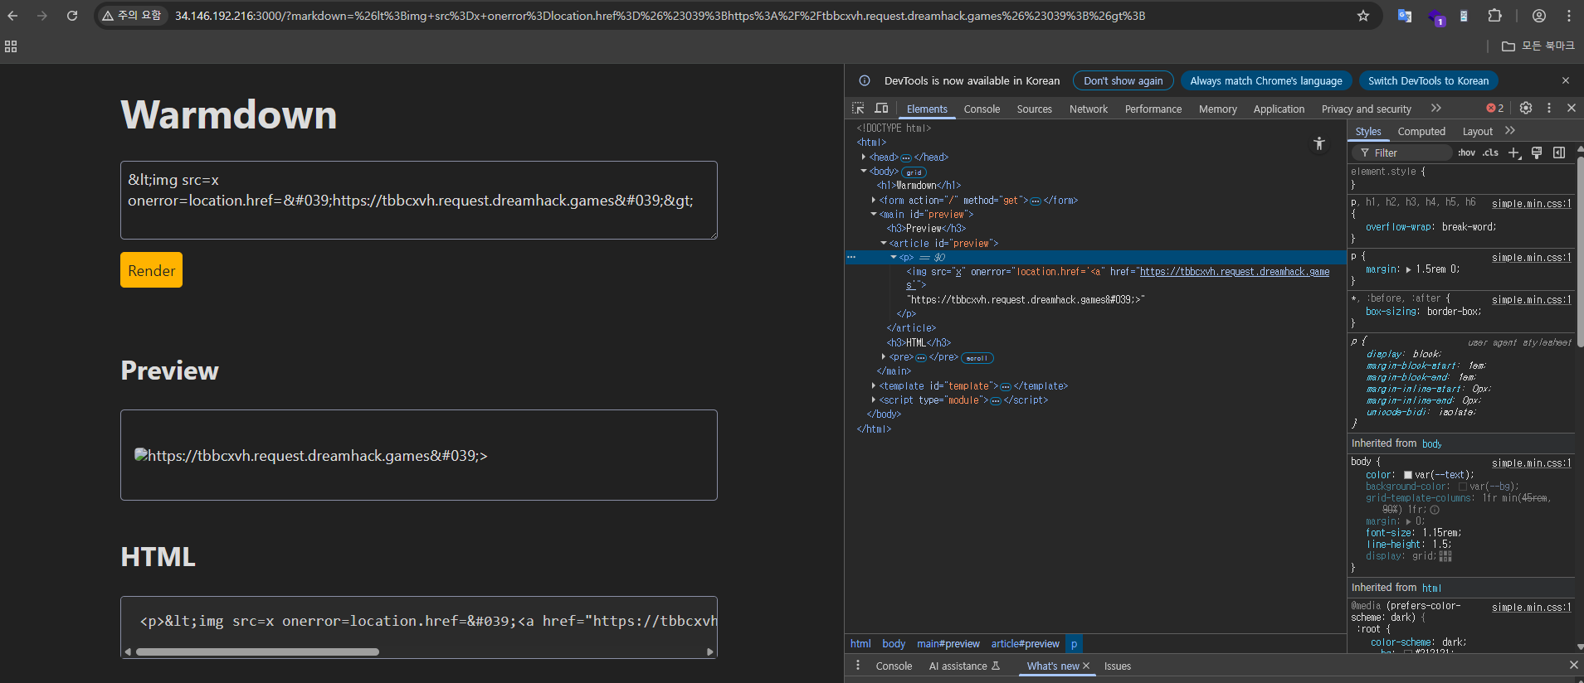Expand the form element node
1584x683 pixels.
[874, 200]
